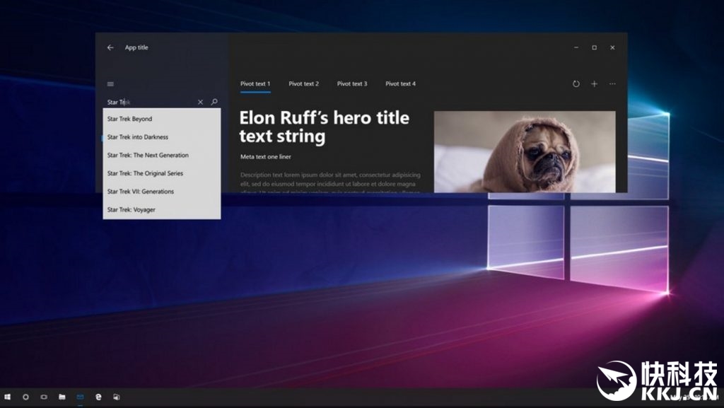Open the Windows Start button
Viewport: 724px width, 408px height.
[8, 397]
